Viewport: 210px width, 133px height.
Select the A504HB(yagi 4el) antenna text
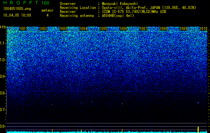[x=118, y=16]
